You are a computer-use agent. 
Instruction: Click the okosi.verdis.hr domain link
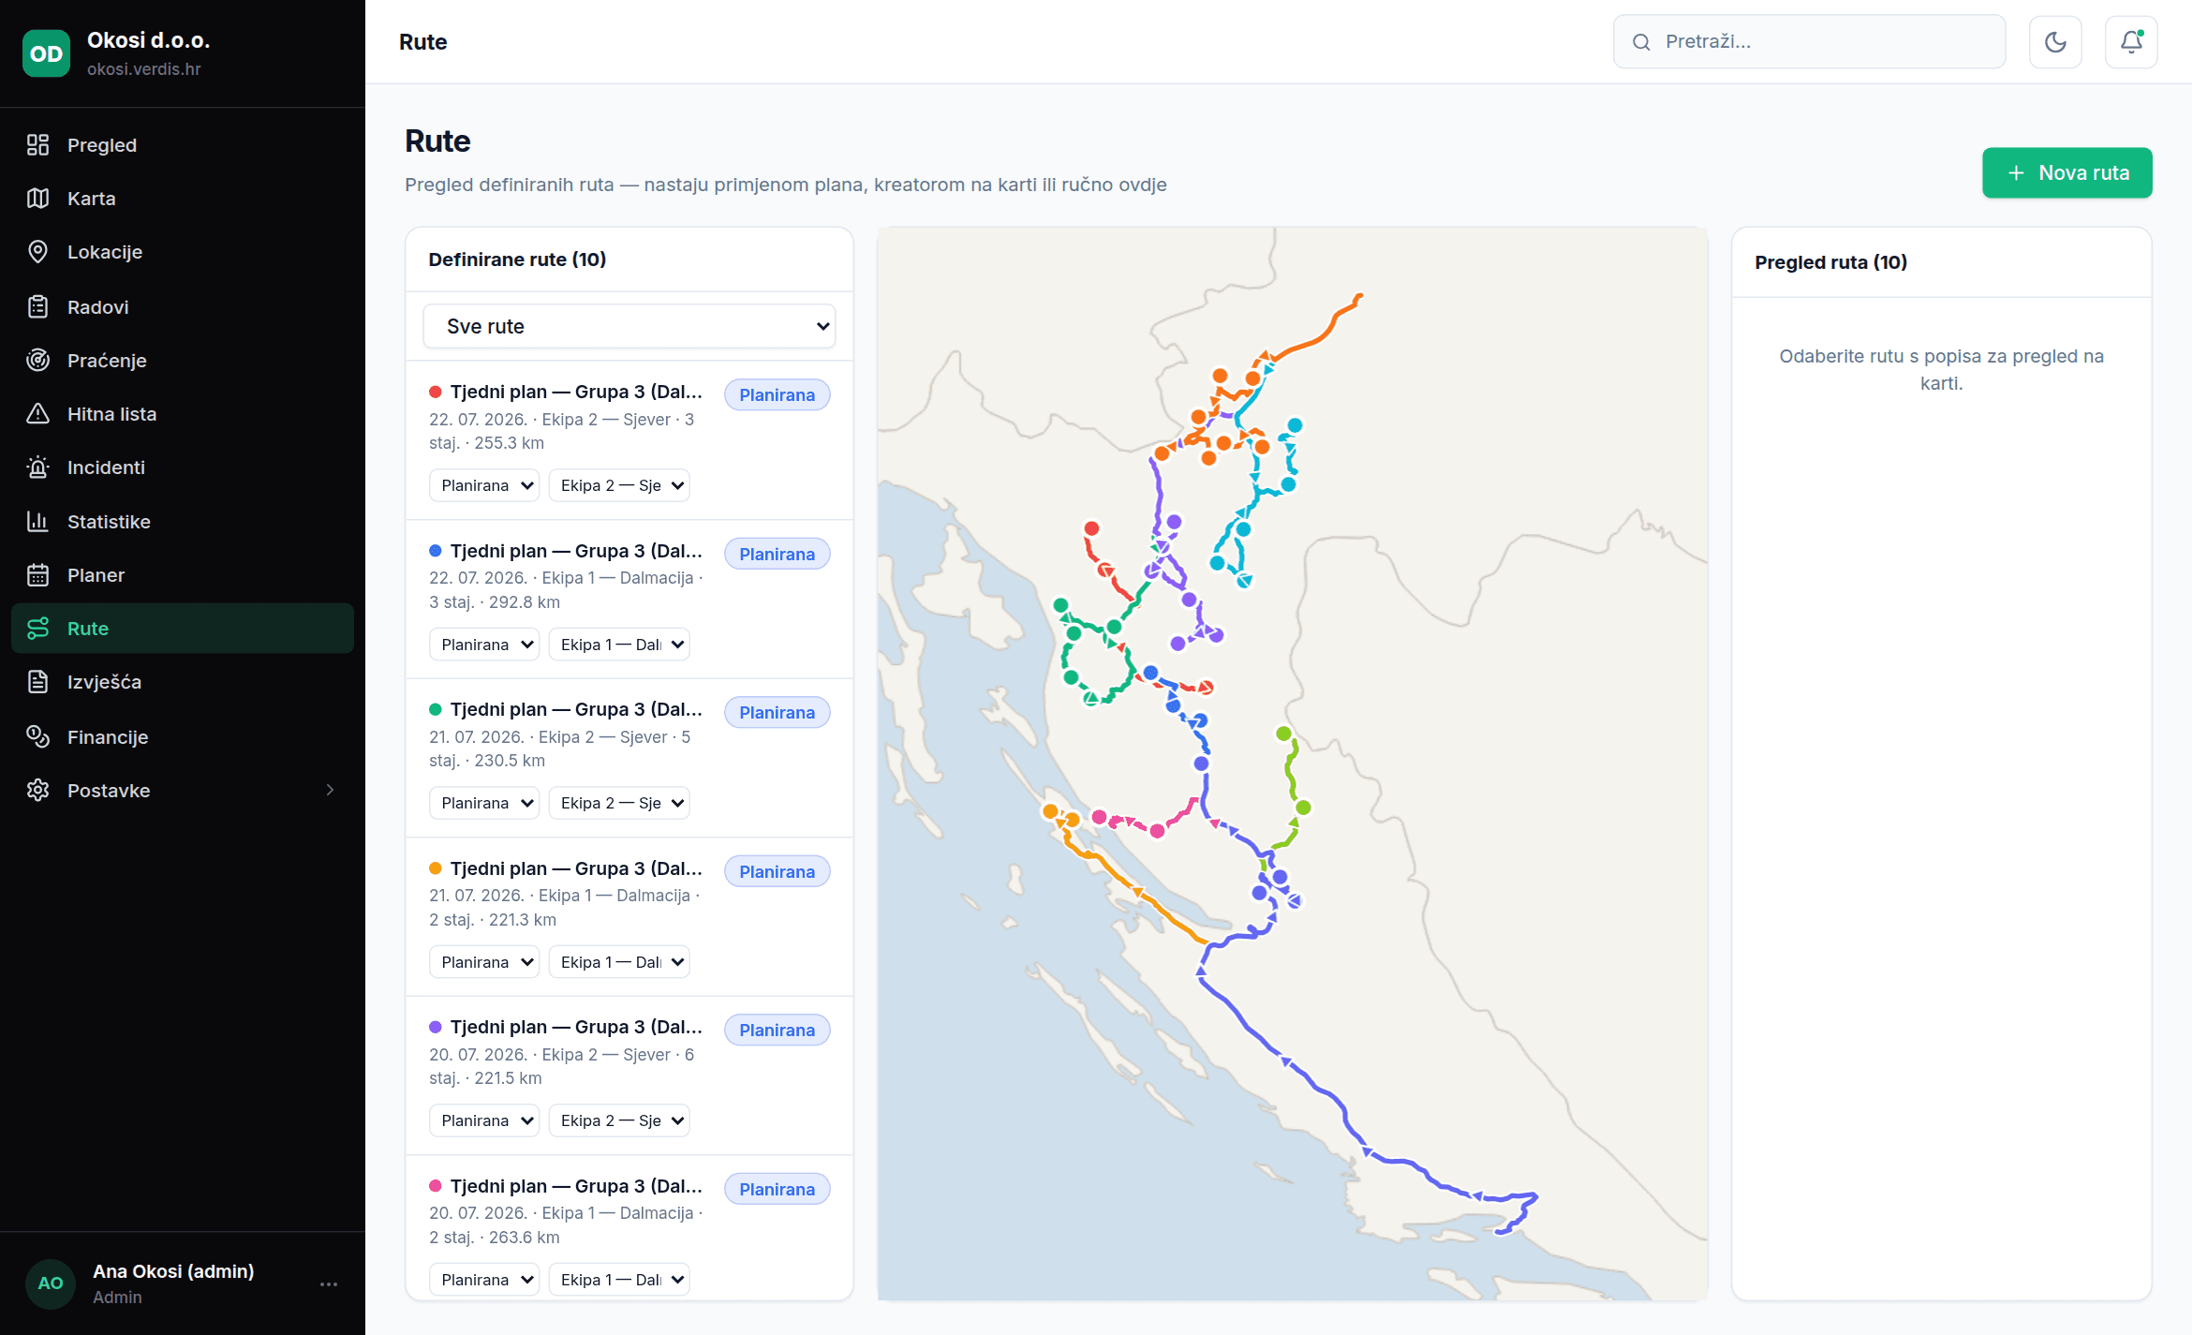click(144, 69)
